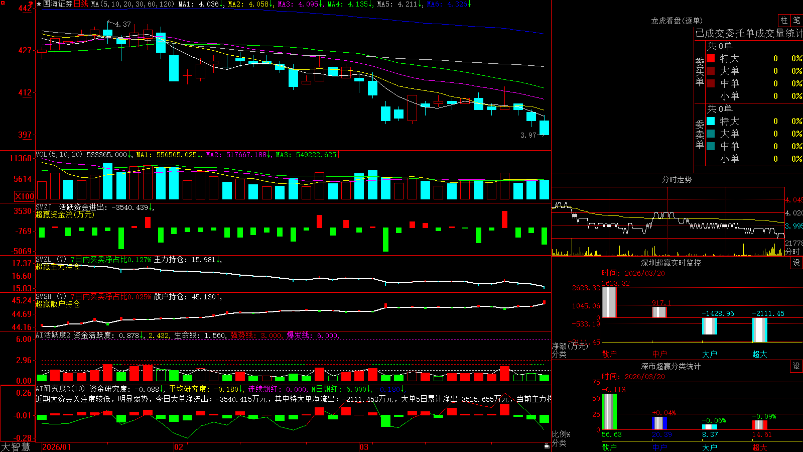Click teal swatch for 大单 sell orders

coord(711,134)
